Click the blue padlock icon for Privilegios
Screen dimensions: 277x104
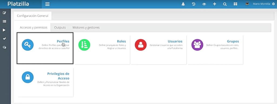point(28,77)
